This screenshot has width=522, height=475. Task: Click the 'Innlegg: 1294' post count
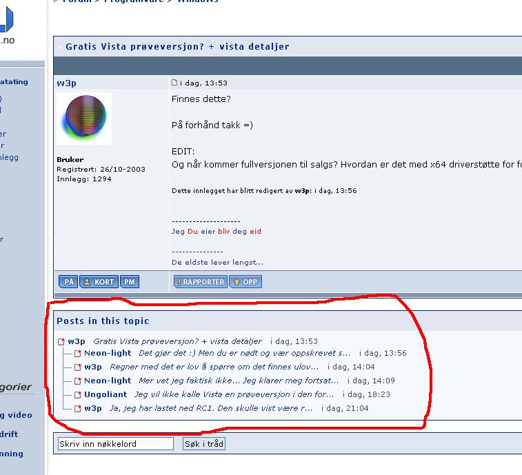click(x=84, y=179)
